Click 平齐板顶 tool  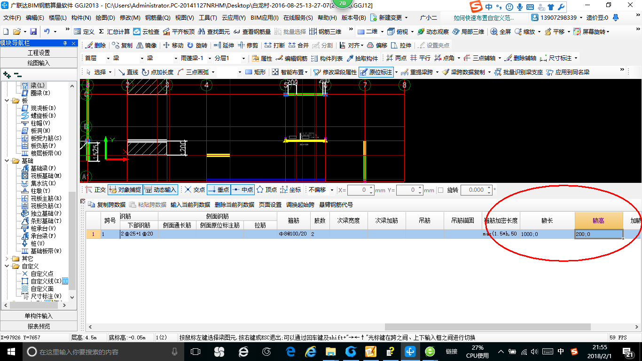click(x=179, y=31)
